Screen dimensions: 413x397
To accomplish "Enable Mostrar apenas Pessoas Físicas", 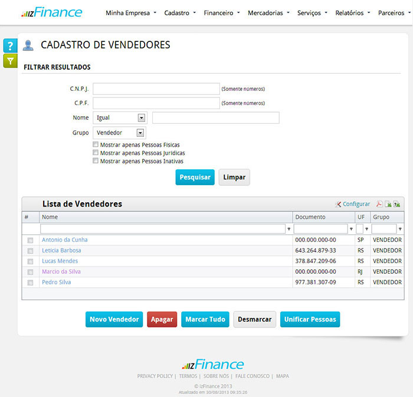I will [96, 145].
